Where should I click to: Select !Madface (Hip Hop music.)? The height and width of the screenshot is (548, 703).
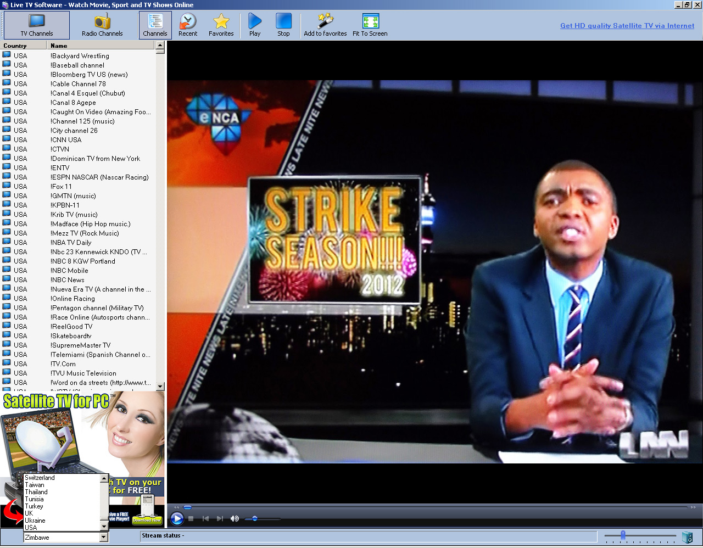(78, 223)
